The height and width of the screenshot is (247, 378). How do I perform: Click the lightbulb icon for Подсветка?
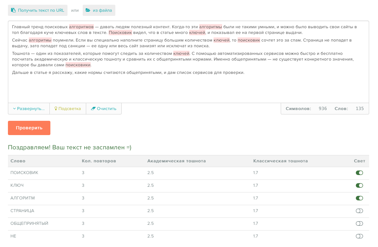(x=56, y=108)
